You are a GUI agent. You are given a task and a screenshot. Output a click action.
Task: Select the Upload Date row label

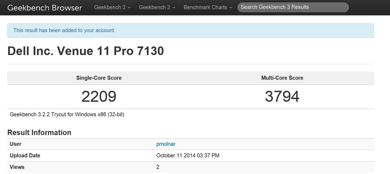click(x=25, y=155)
